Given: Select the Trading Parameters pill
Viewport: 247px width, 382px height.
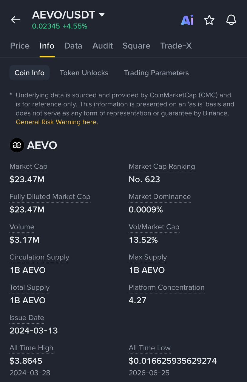Looking at the screenshot, I should (156, 73).
